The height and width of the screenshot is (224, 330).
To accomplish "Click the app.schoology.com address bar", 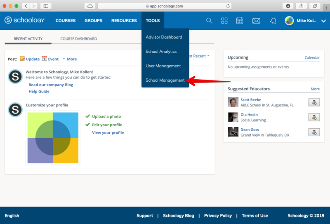I will (165, 6).
